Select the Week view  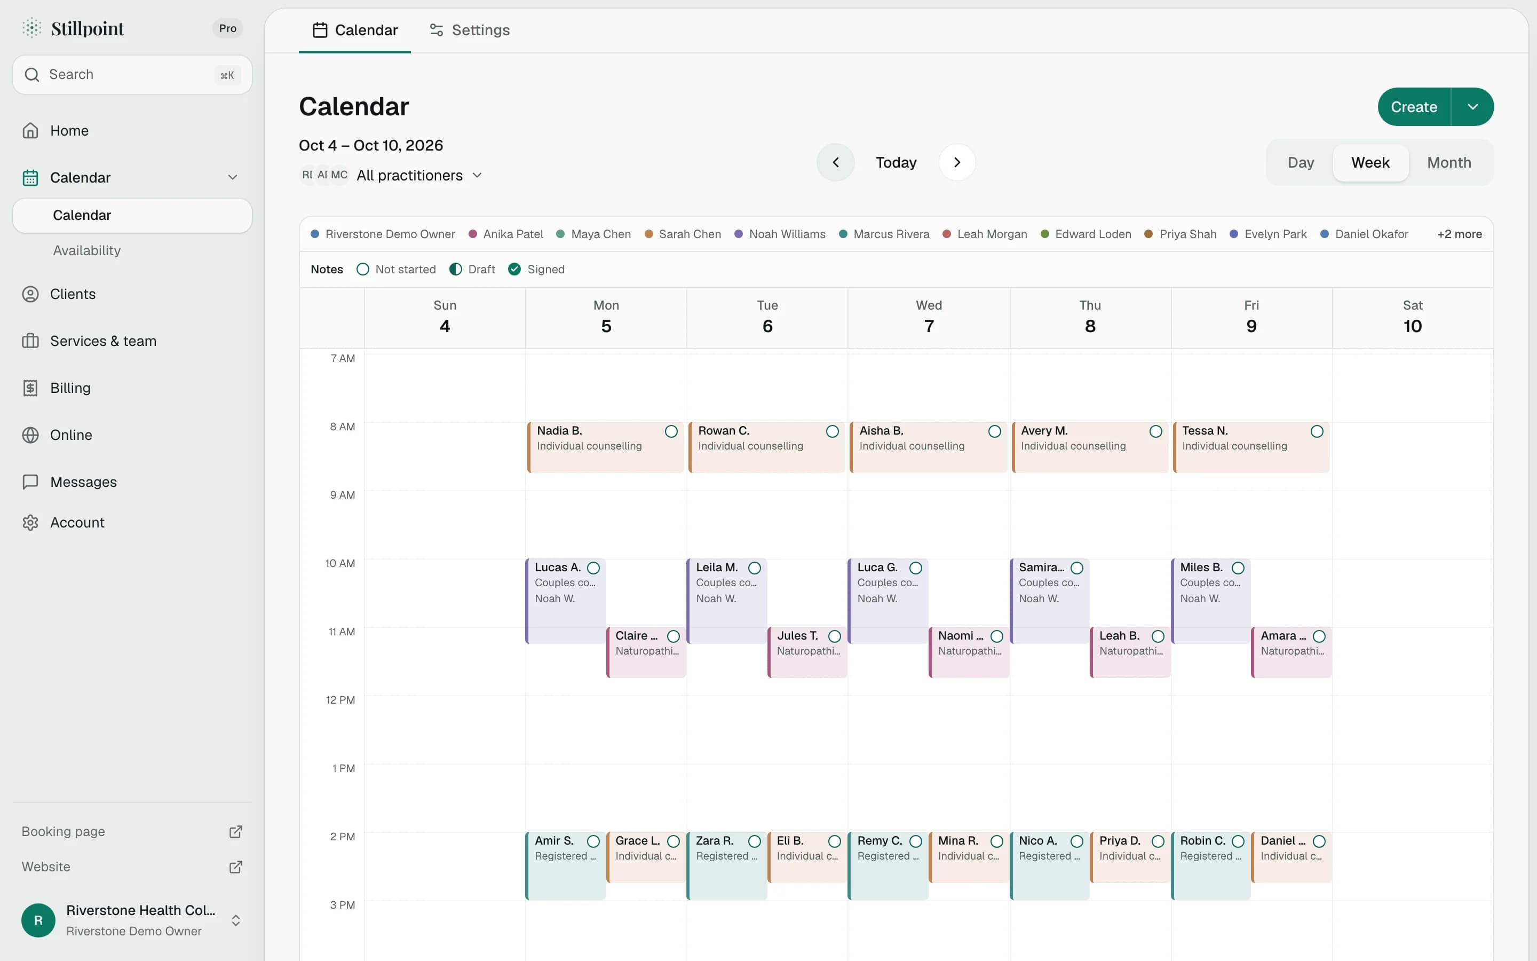pyautogui.click(x=1370, y=162)
